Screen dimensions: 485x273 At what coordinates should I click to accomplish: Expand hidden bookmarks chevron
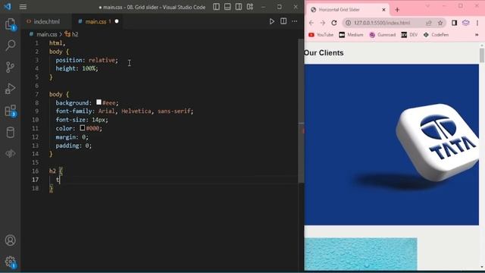[x=477, y=35]
